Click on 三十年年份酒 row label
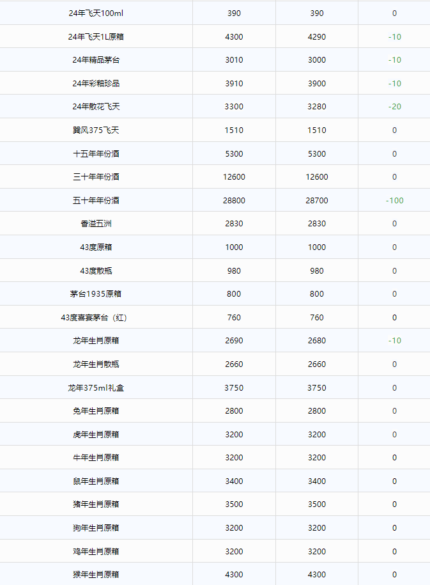The width and height of the screenshot is (430, 585). click(96, 177)
